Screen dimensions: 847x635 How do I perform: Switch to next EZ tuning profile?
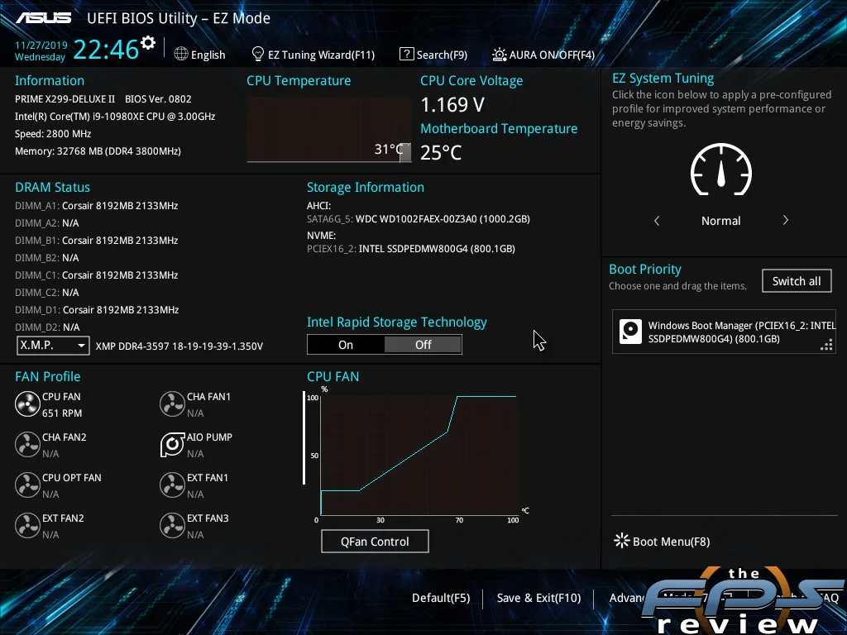786,220
